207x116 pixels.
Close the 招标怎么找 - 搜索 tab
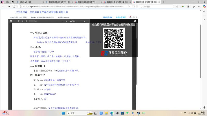[x=43, y=2]
